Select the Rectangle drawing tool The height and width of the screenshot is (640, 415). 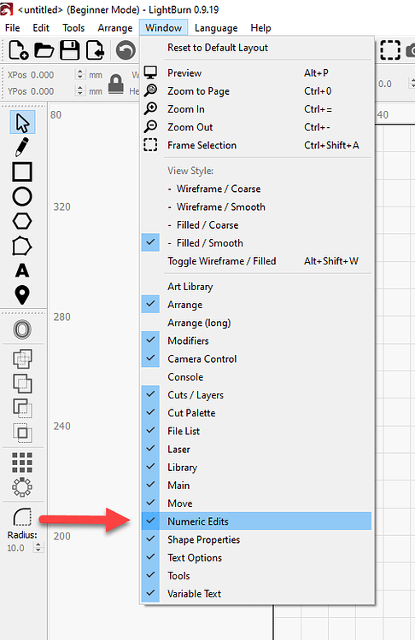[x=22, y=172]
